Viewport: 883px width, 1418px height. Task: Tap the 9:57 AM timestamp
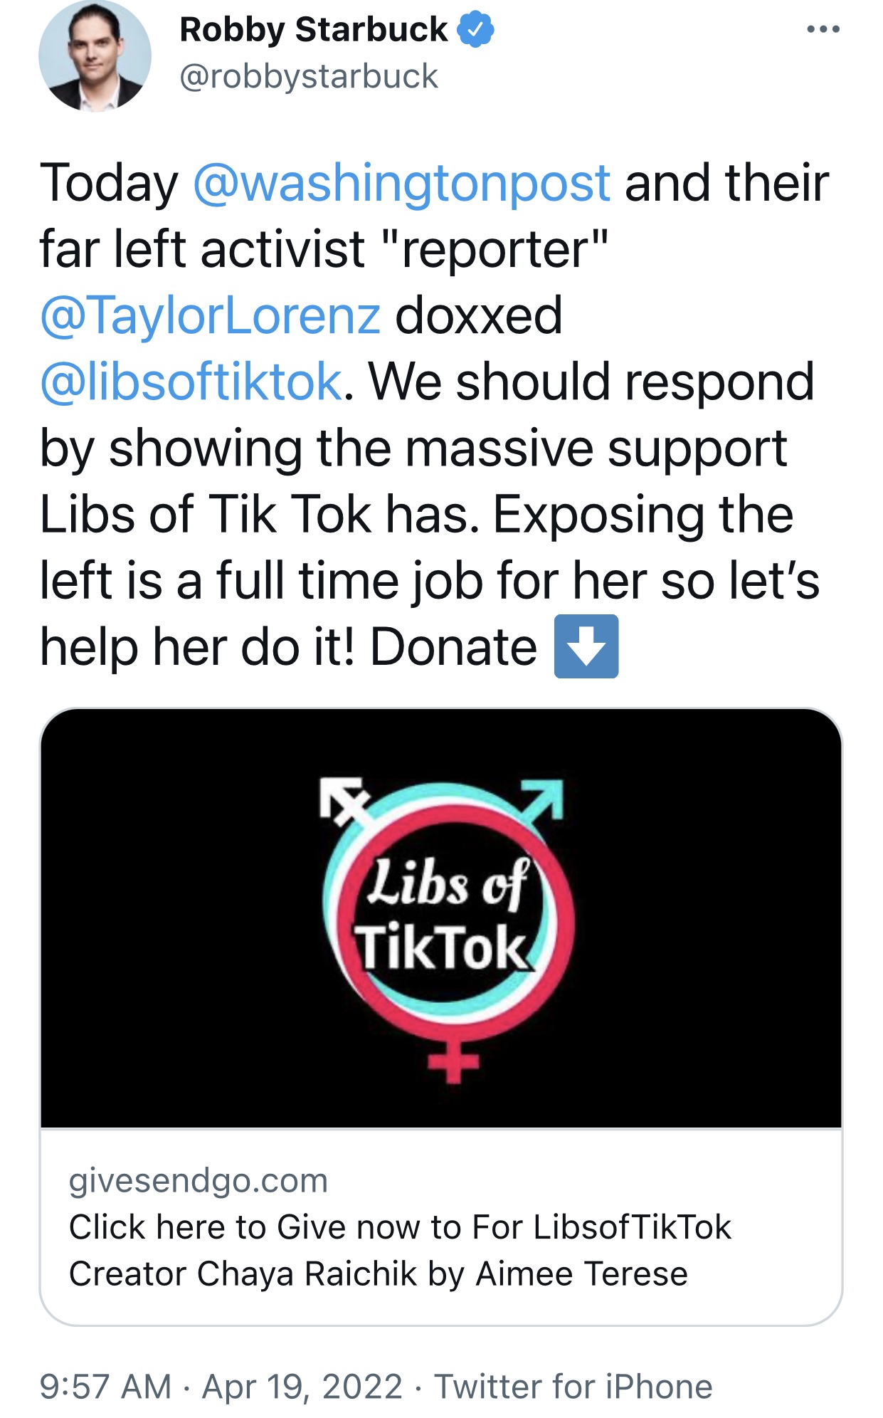[105, 1386]
